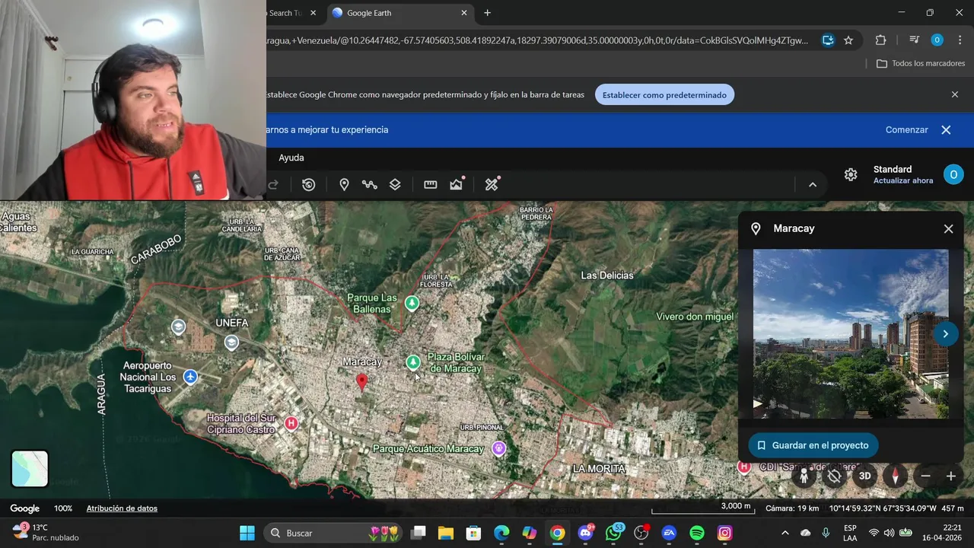Click the Parque Las Ballenas marker
The width and height of the screenshot is (974, 548).
[x=412, y=304]
